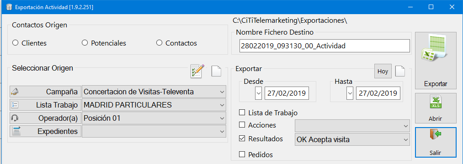463x164 pixels.
Task: Click the Operador(a) headset icon
Action: [x=15, y=118]
